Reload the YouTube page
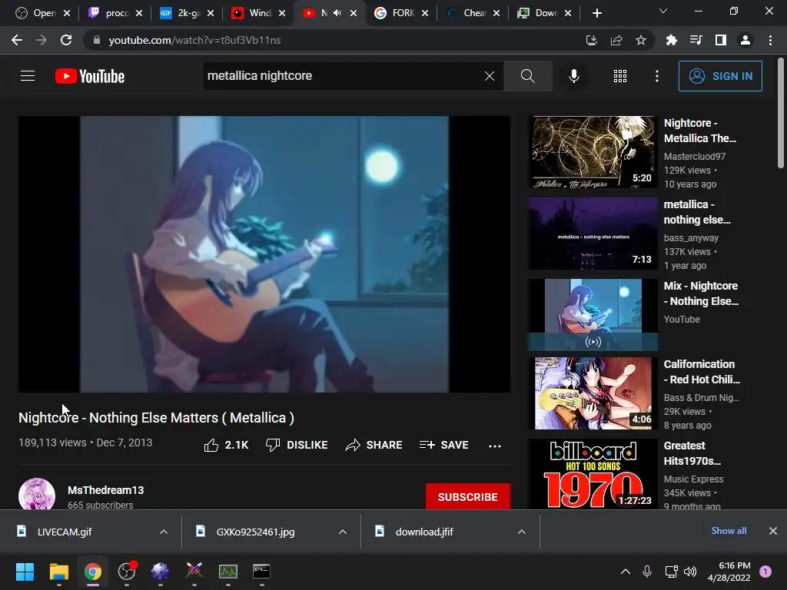 66,40
